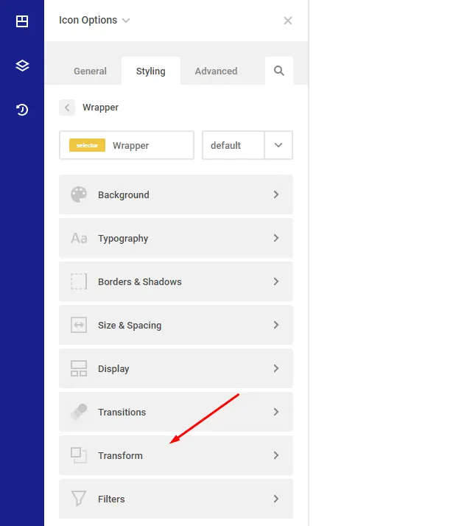Viewport: 467px width, 526px height.
Task: Open the Transform options row
Action: pos(176,455)
